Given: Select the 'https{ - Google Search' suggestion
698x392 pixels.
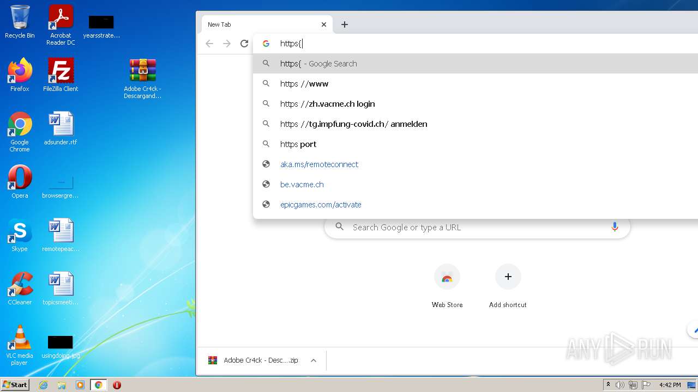Looking at the screenshot, I should tap(476, 64).
